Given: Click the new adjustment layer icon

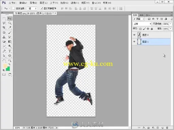Looking at the screenshot, I should pos(153,128).
